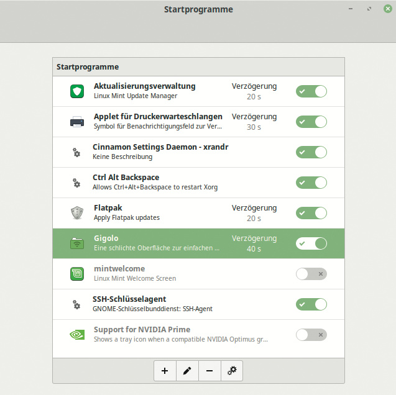Click 'Allows Ctrl+Alt+Backspace to restart Xorg' text
Viewport: 396px width, 395px height.
click(155, 188)
